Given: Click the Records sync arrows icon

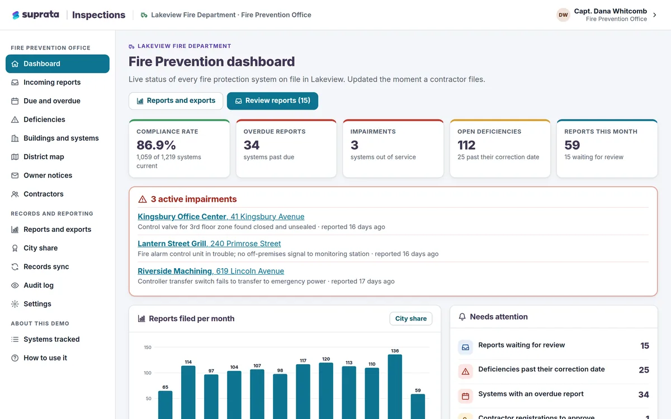Looking at the screenshot, I should (x=15, y=266).
